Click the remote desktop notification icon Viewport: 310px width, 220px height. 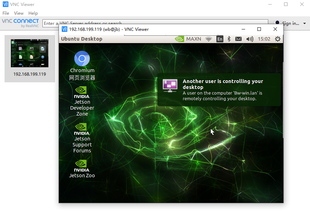pos(170,86)
